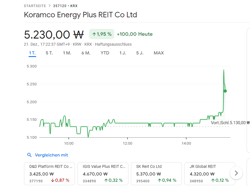Click the +100,00 Heute change text
The width and height of the screenshot is (250, 186).
pyautogui.click(x=135, y=34)
